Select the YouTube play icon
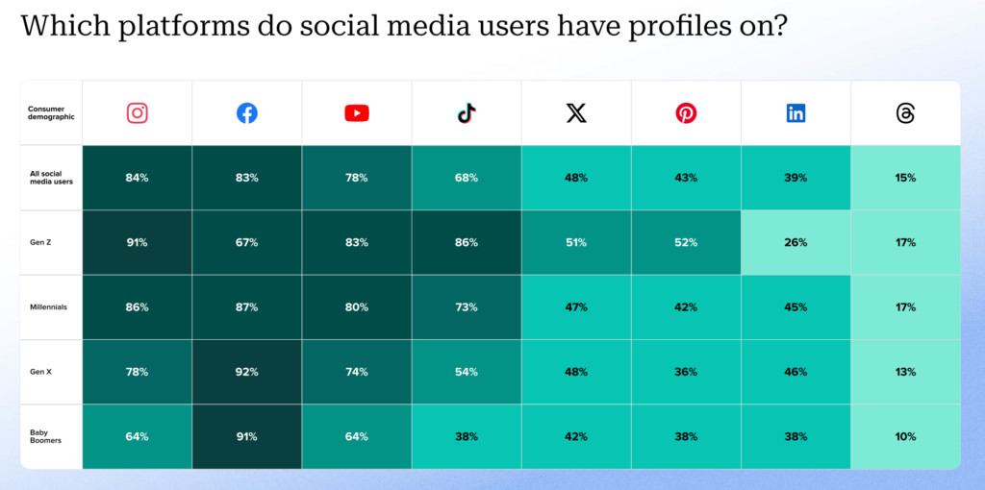This screenshot has width=985, height=490. (357, 113)
